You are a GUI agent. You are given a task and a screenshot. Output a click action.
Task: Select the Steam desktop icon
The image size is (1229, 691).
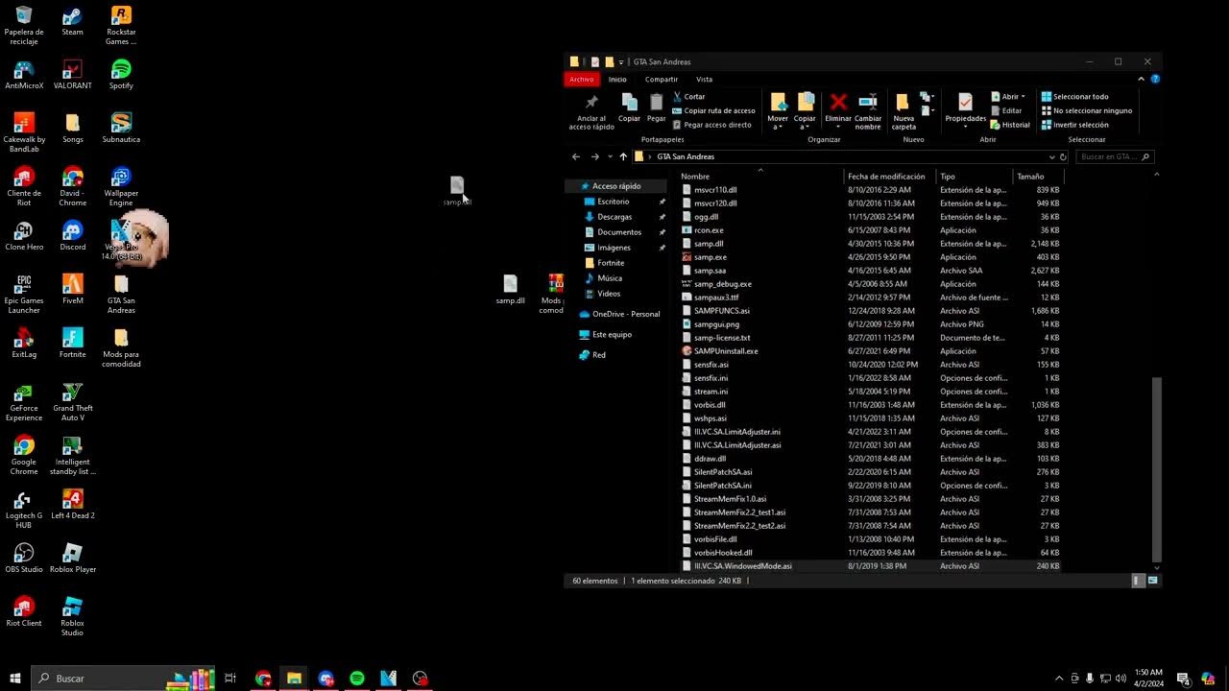pos(72,22)
